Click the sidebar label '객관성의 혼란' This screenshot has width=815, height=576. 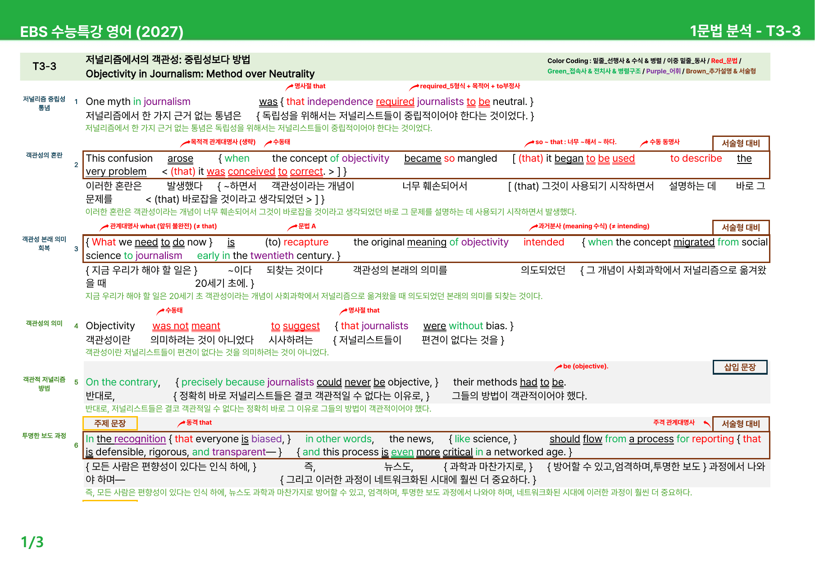(x=44, y=155)
